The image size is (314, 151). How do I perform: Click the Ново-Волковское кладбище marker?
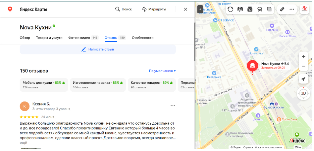pos(227,135)
